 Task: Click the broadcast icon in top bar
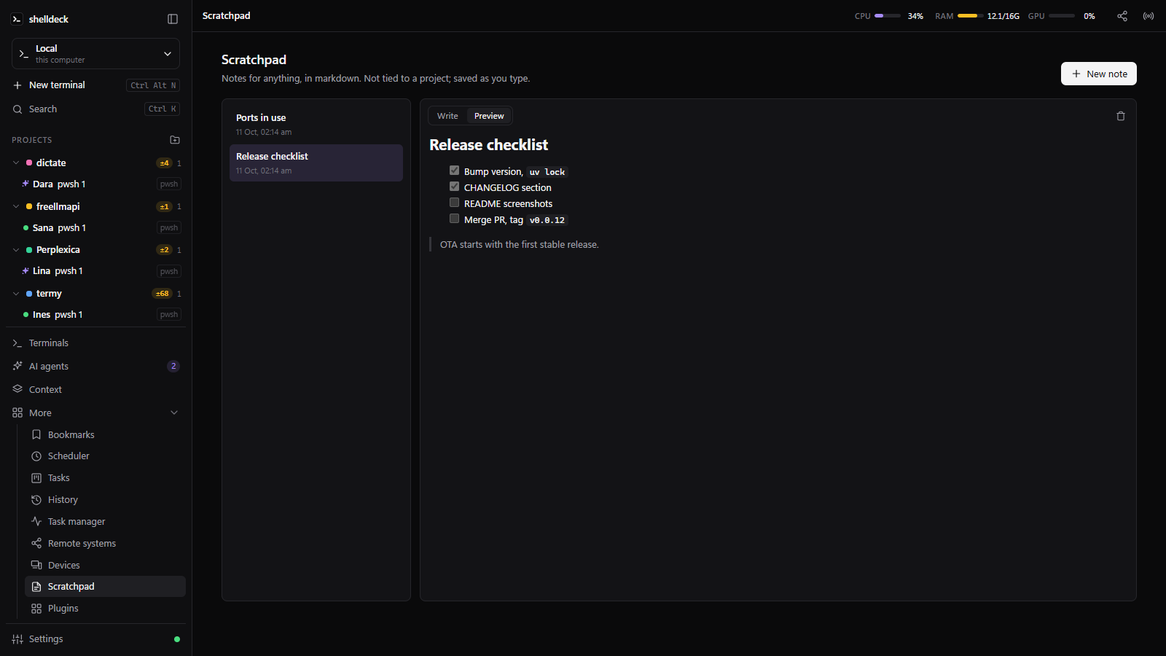pos(1149,16)
